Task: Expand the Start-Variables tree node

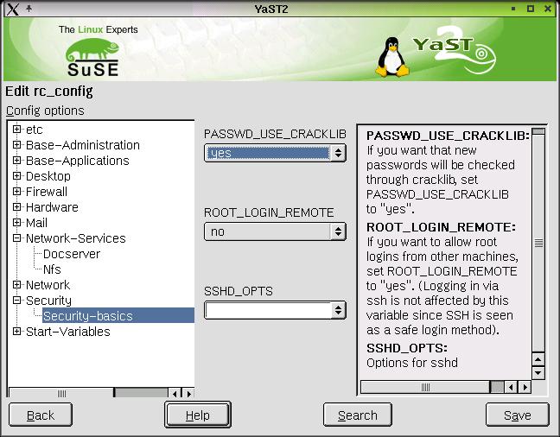Action: [16, 332]
